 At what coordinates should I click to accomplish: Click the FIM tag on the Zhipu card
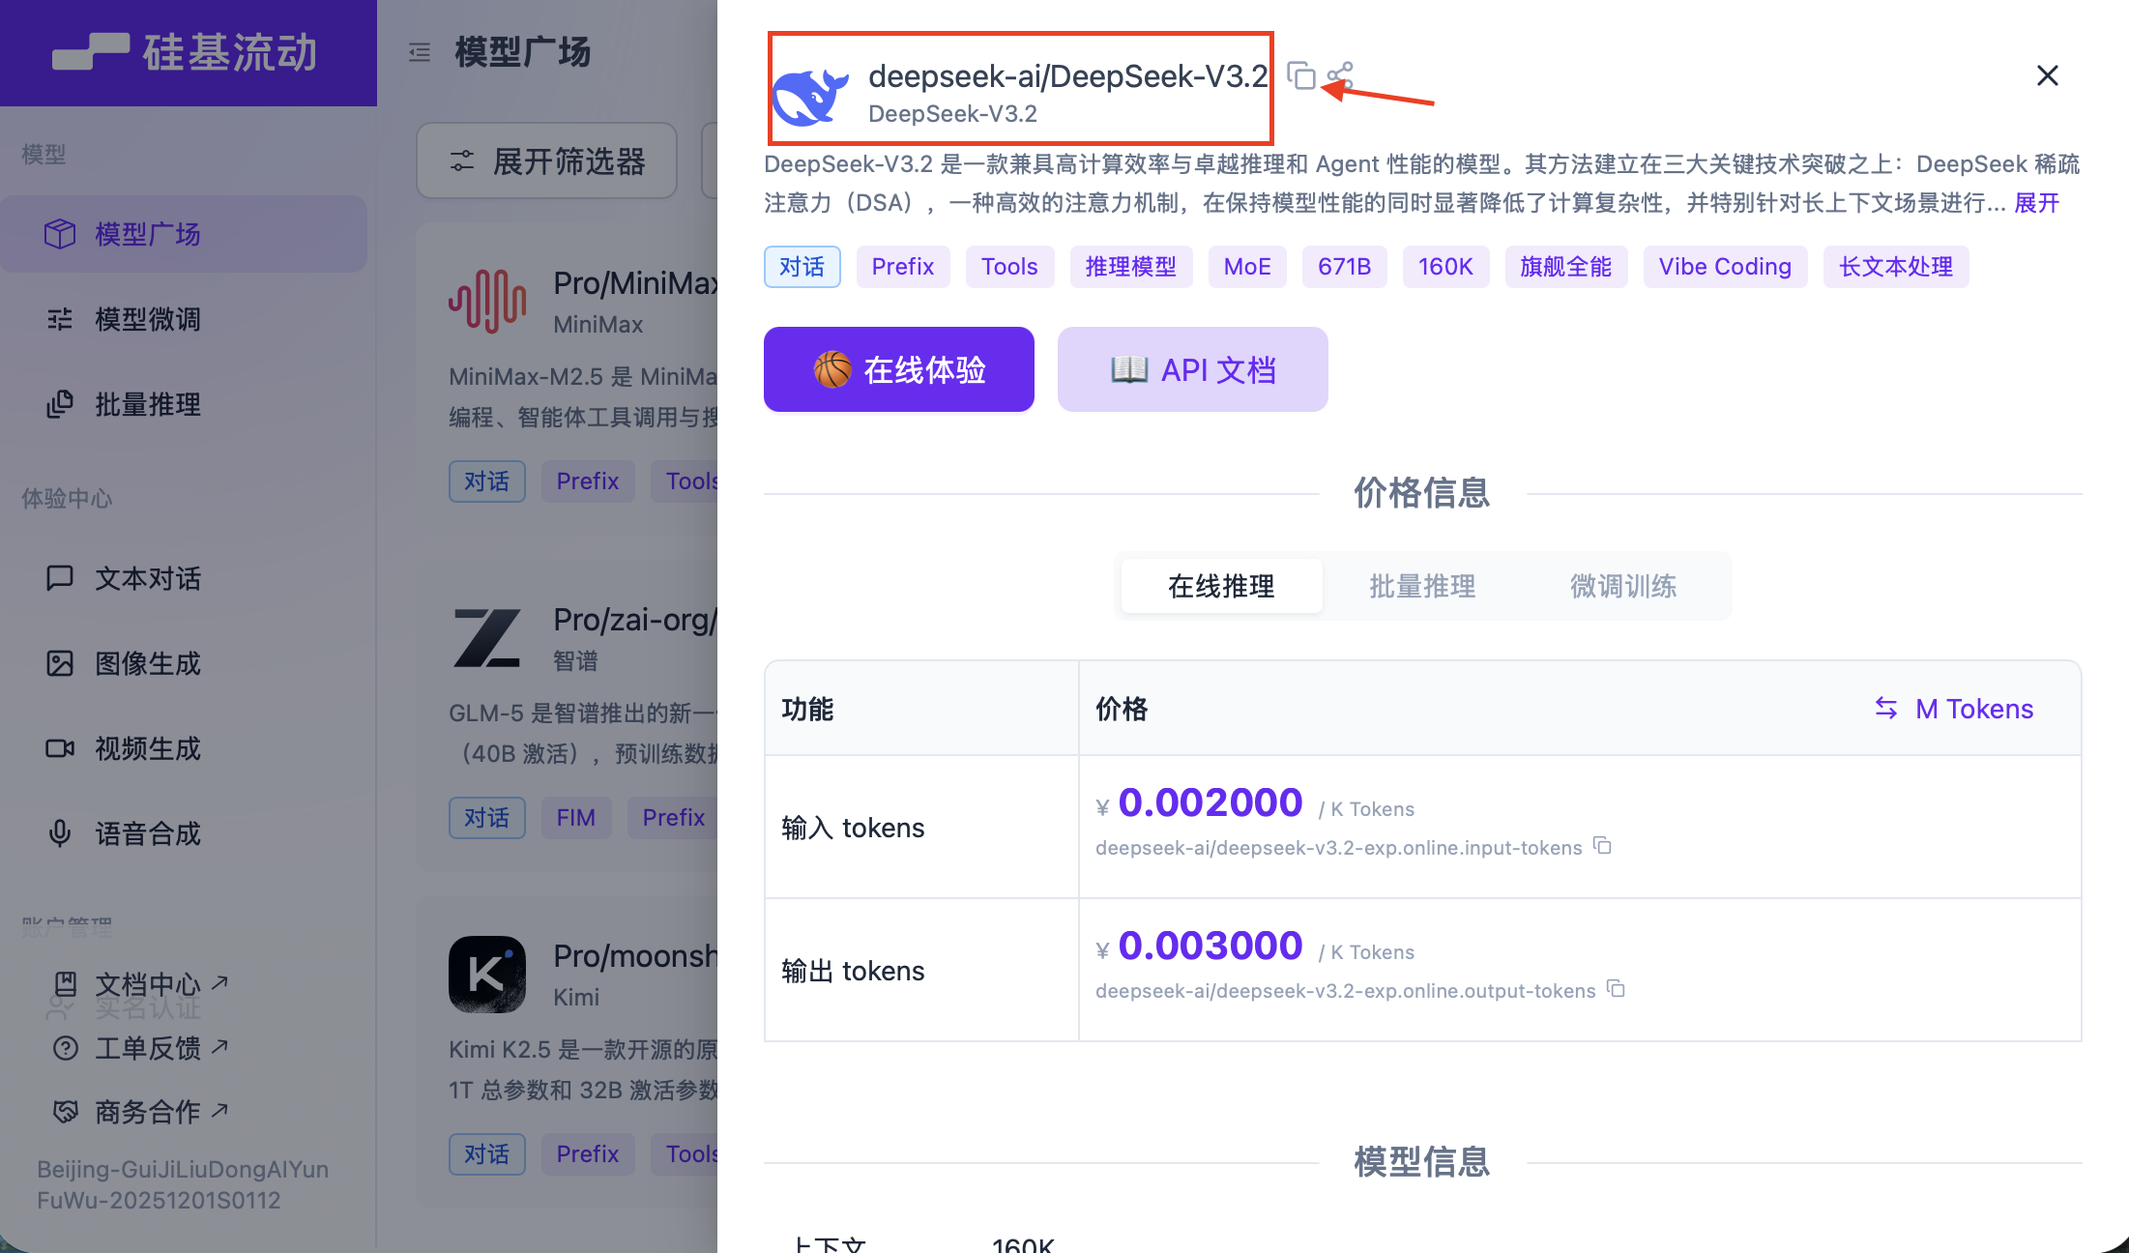pyautogui.click(x=576, y=818)
